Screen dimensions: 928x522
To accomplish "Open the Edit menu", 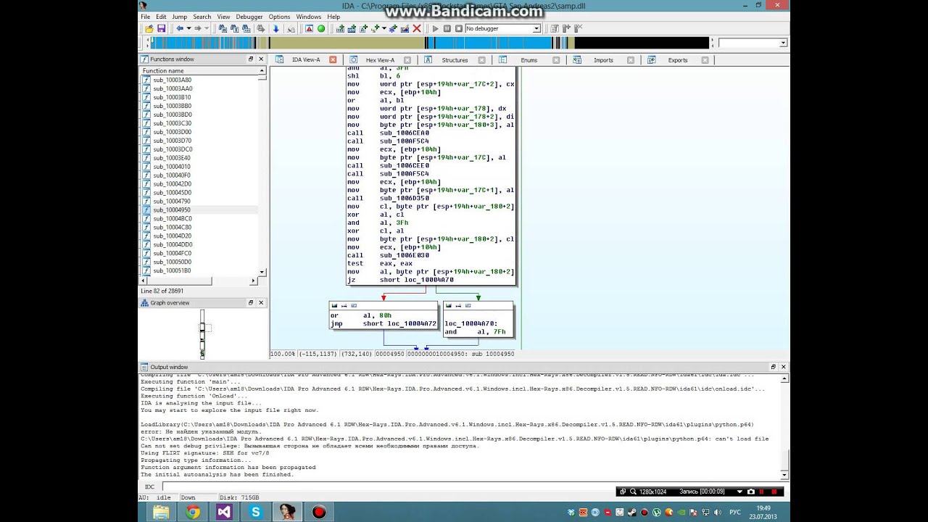I will pyautogui.click(x=161, y=17).
